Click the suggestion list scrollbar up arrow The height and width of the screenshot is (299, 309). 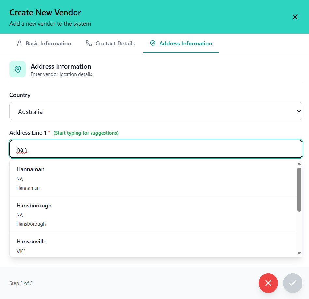tap(299, 164)
